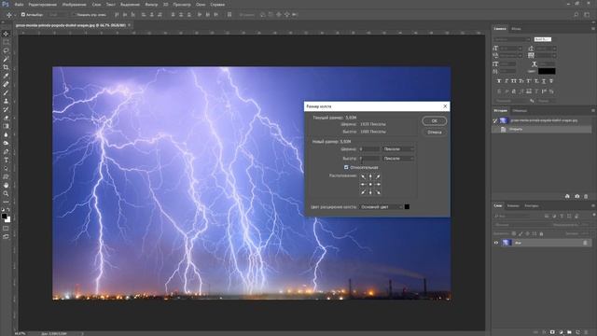This screenshot has height=336, width=597.
Task: Click the Высота height input field
Action: tap(369, 158)
